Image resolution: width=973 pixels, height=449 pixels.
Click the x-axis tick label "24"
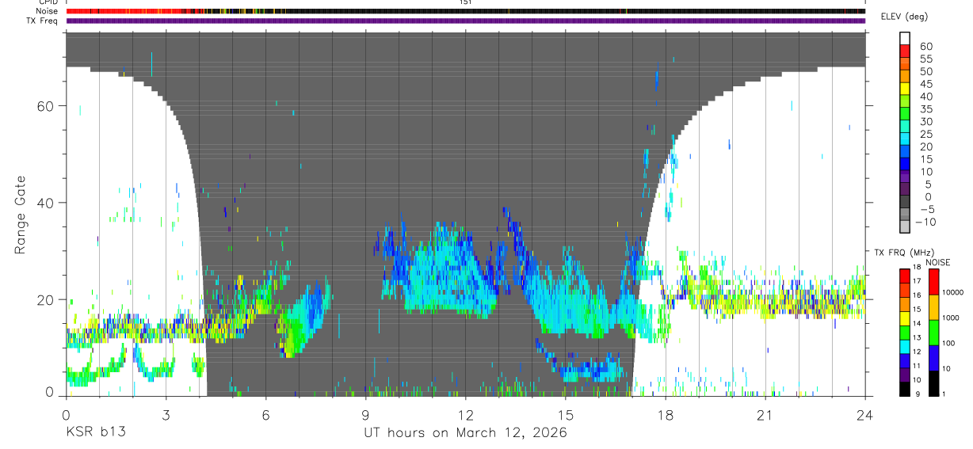point(865,414)
